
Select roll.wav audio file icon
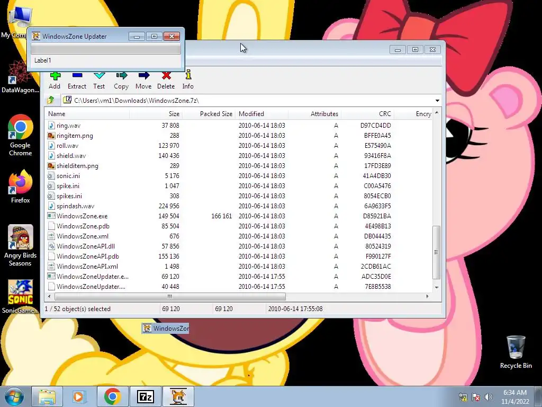coord(51,146)
